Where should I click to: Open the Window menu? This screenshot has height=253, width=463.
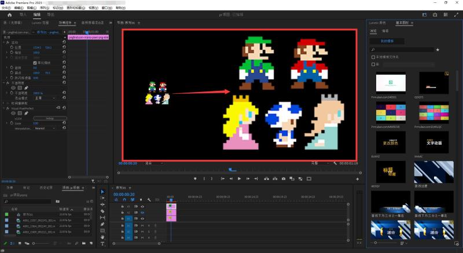click(x=106, y=8)
